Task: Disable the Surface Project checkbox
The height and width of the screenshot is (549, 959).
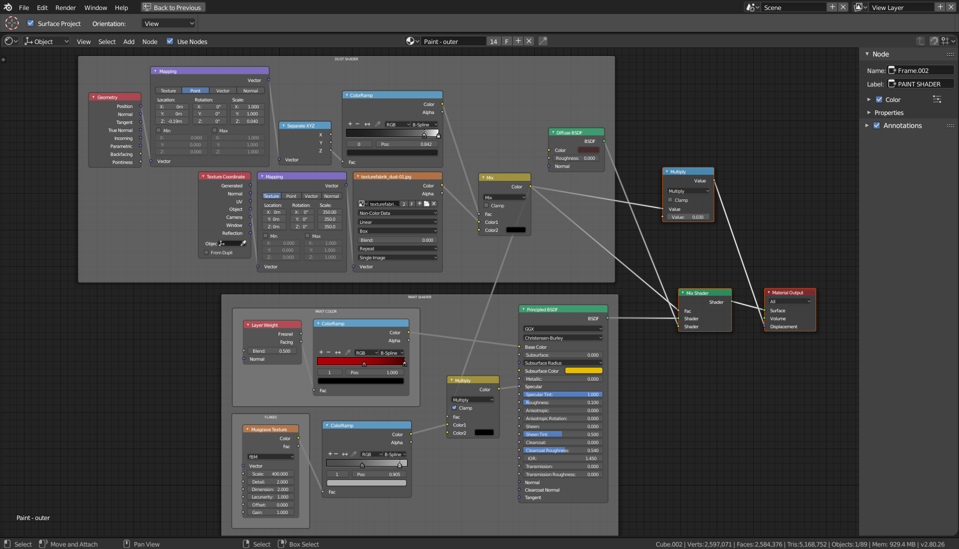Action: (30, 23)
